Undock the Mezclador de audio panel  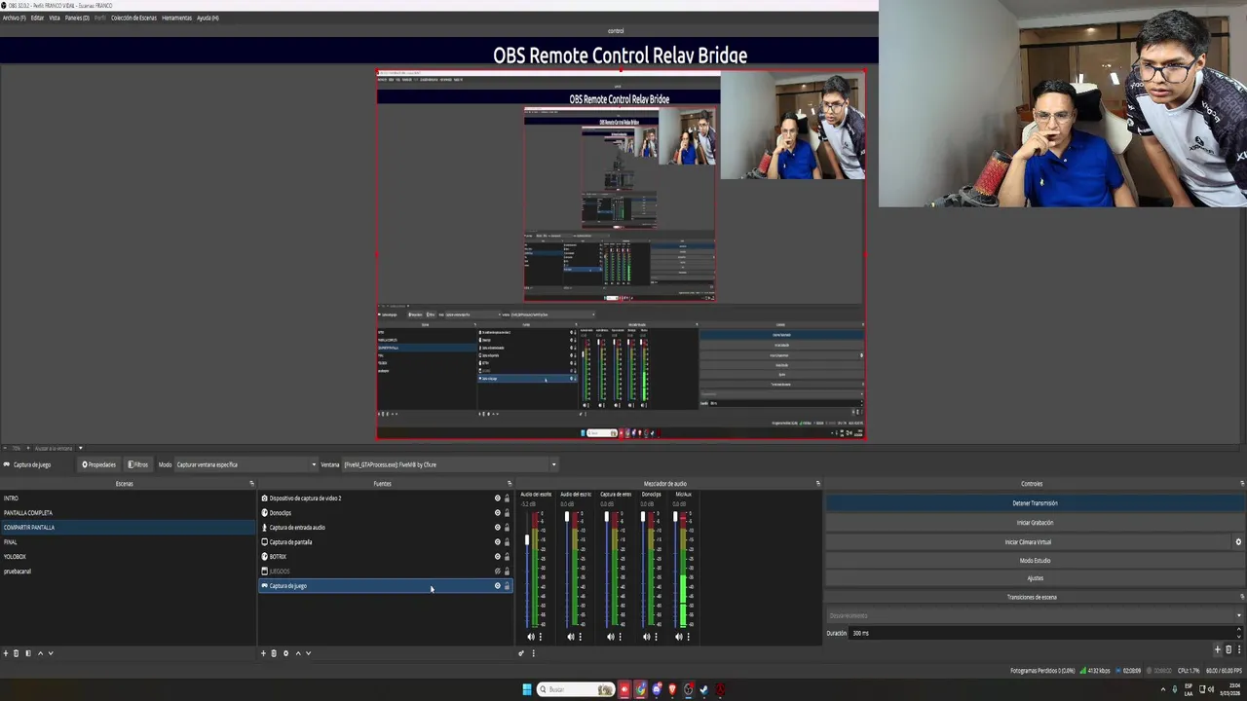coord(817,484)
